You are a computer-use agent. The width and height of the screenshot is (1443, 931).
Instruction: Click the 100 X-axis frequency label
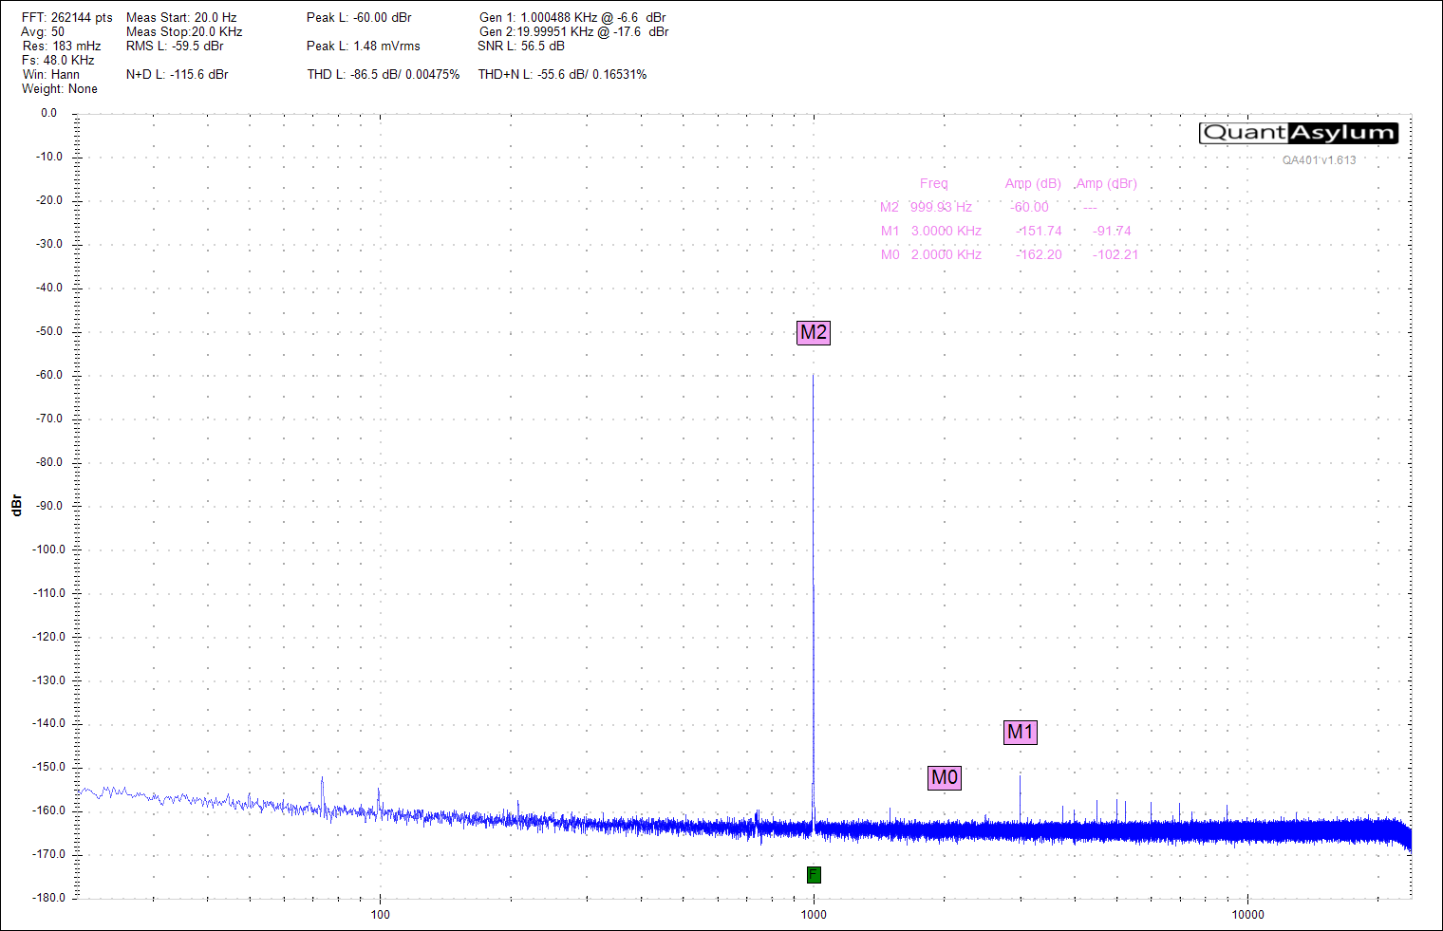[380, 915]
